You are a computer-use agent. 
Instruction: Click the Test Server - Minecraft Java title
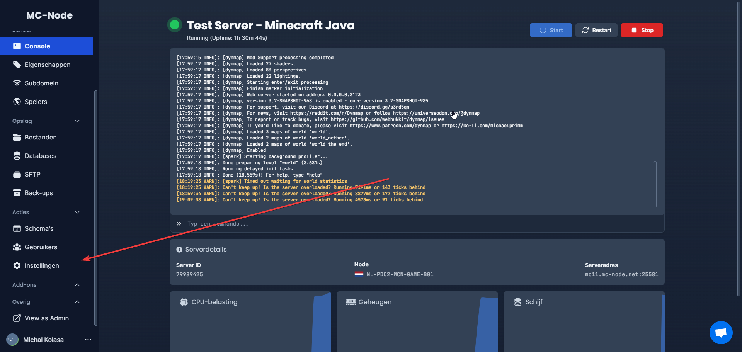tap(271, 26)
